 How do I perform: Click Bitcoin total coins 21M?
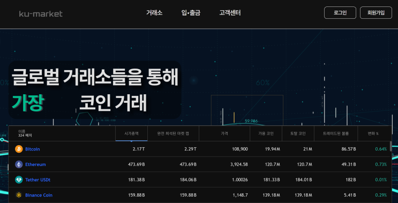coord(307,149)
